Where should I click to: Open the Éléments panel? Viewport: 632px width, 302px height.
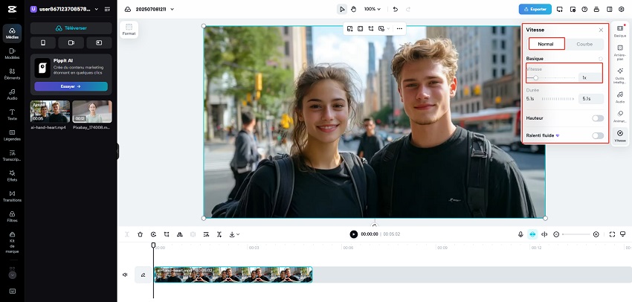coord(12,74)
